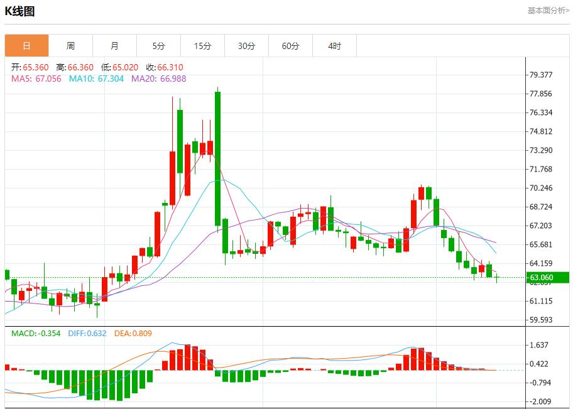Switch to the 月 monthly chart tab

click(x=114, y=45)
